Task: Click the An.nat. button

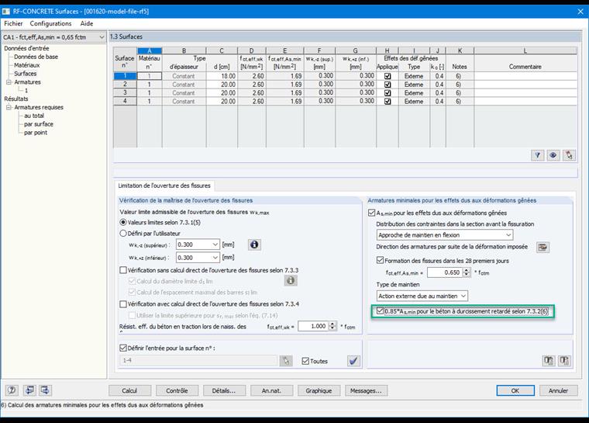Action: 271,390
